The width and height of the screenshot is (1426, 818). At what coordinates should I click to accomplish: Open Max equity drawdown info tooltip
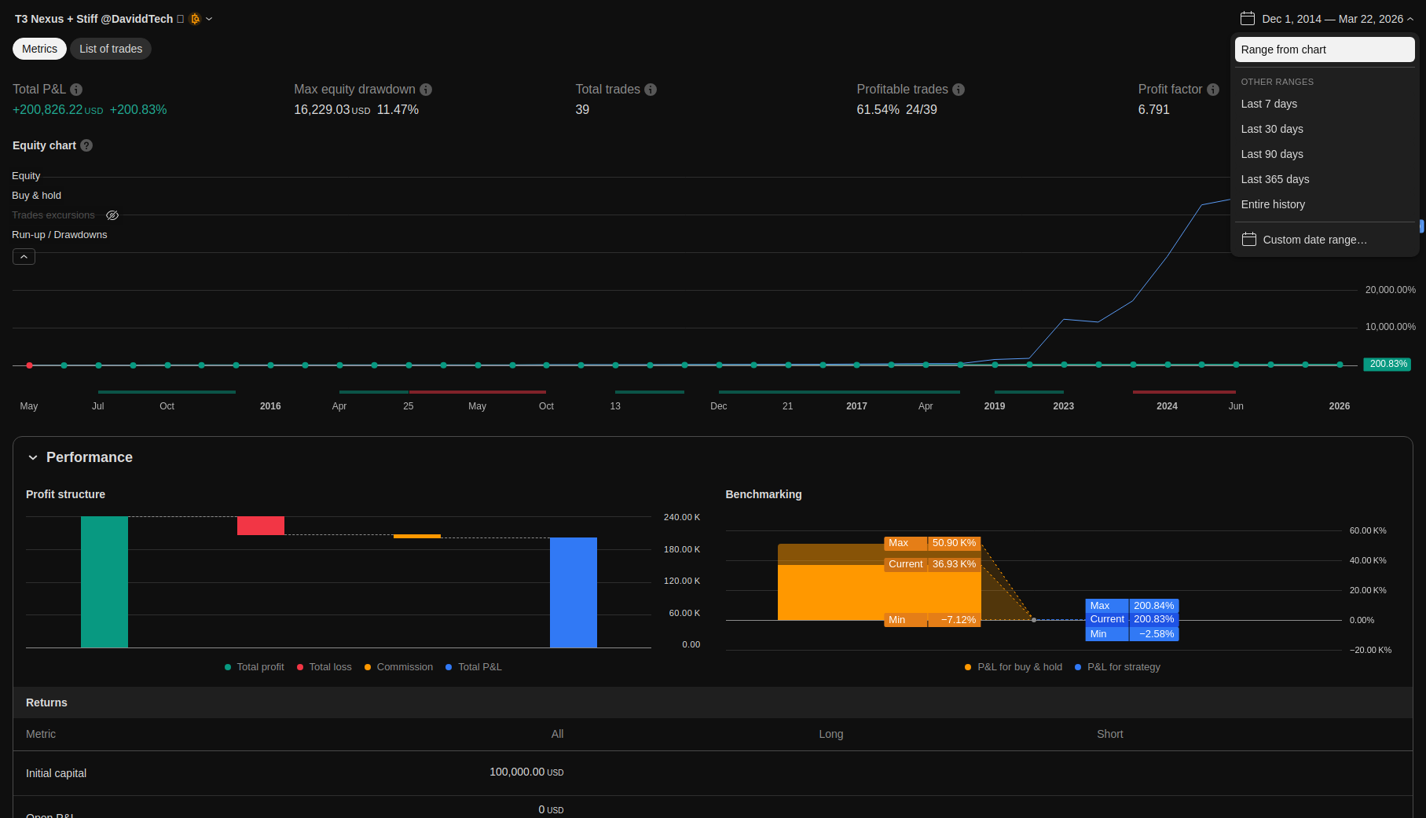coord(426,90)
